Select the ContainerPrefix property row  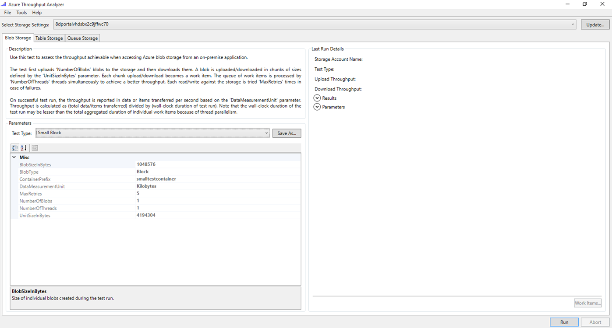point(156,179)
